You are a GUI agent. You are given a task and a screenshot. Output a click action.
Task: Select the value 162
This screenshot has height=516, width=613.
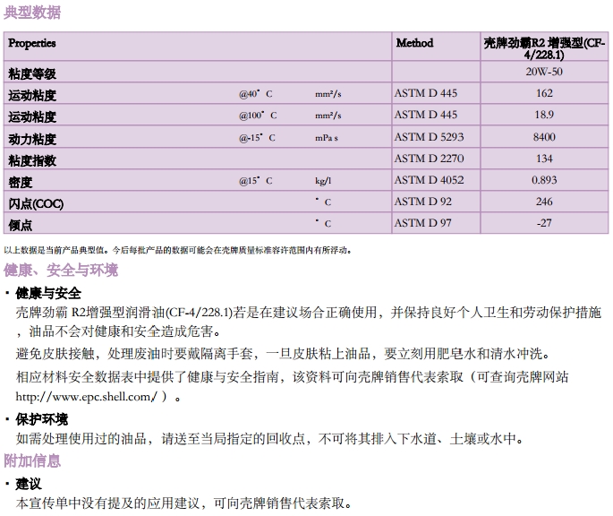click(544, 93)
